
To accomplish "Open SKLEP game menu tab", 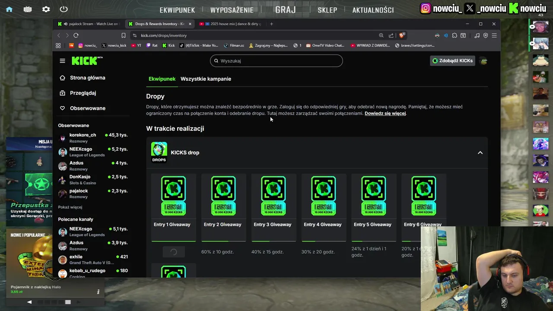I will pos(327,10).
